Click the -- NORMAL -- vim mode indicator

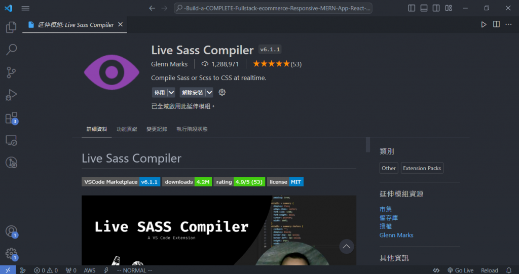pos(134,270)
